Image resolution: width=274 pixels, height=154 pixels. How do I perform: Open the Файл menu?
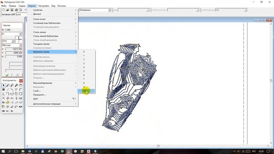(4, 6)
